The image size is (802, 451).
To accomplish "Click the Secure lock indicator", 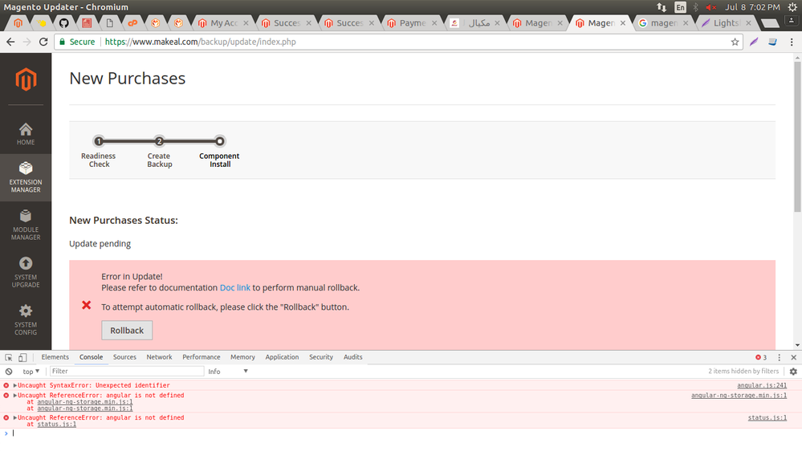I will tap(77, 42).
